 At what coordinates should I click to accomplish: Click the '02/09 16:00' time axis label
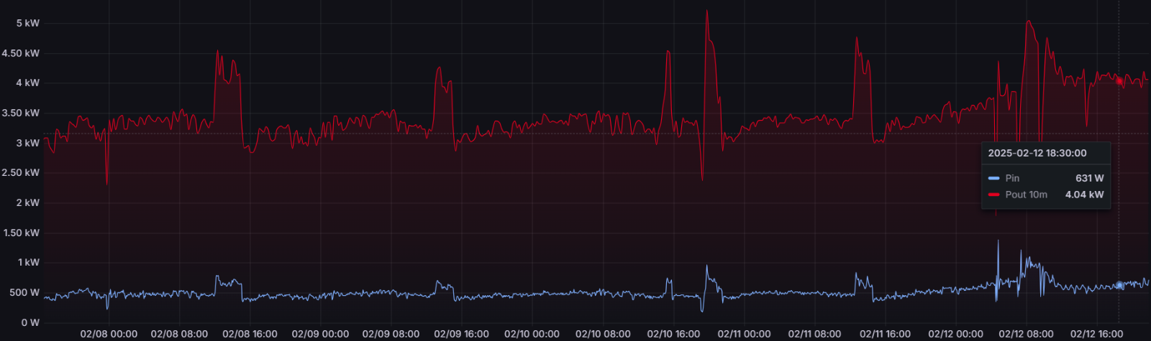coord(461,334)
